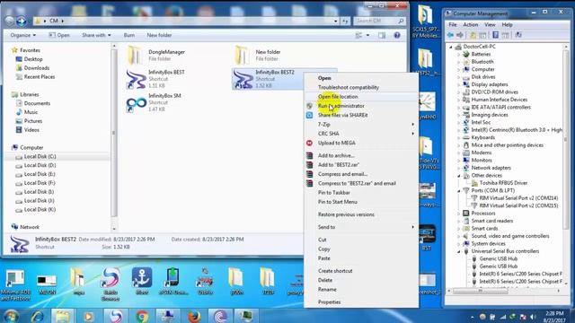575x323 pixels.
Task: Expand 7-Zip submenu arrow
Action: pyautogui.click(x=413, y=125)
